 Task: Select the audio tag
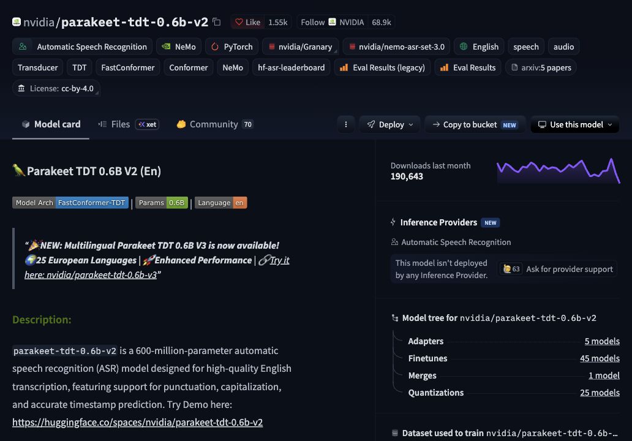563,47
